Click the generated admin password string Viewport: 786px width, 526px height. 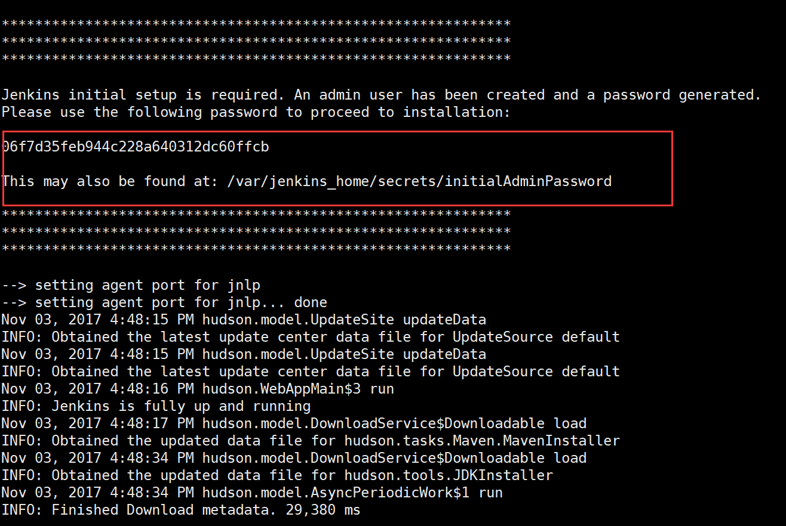coord(136,147)
